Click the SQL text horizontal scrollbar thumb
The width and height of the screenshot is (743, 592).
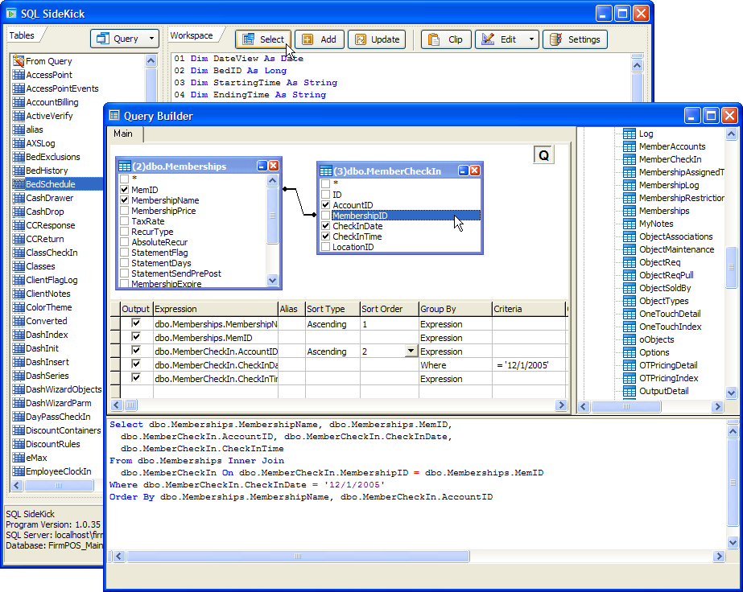(298, 556)
